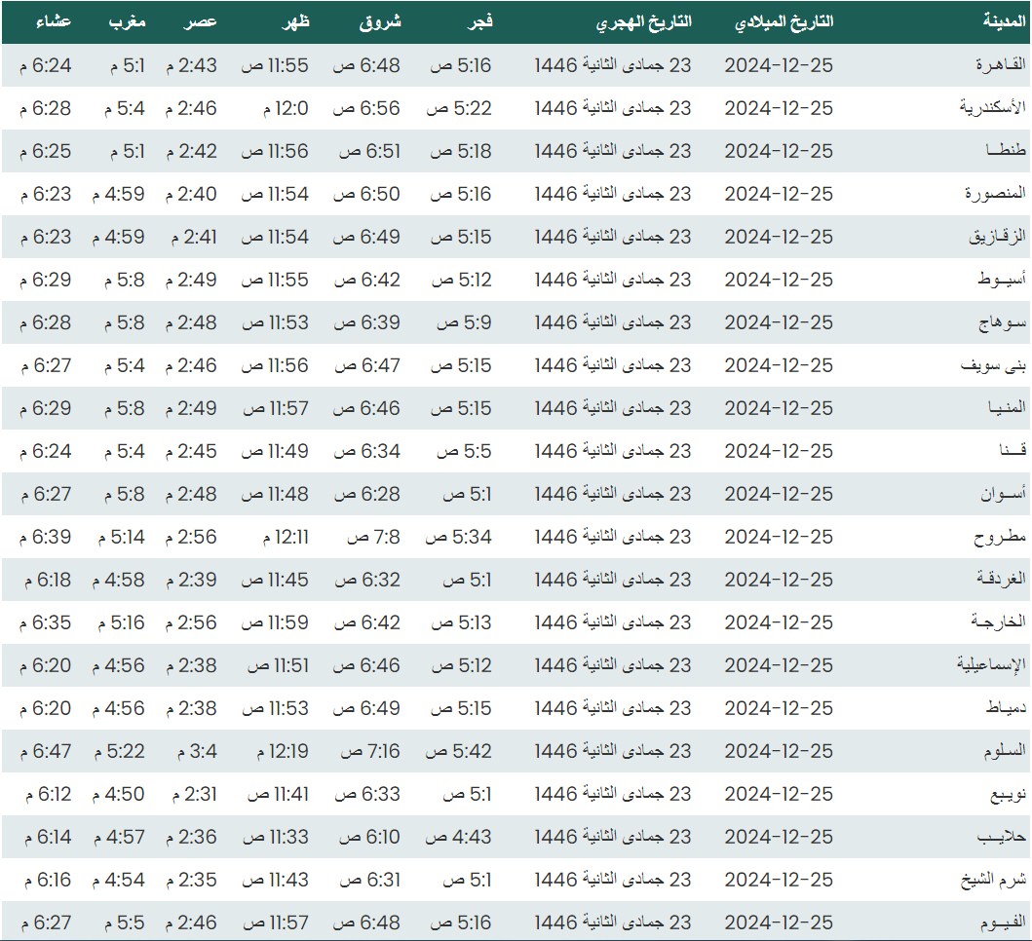Click the عصر column header
1032x941 pixels.
tap(202, 21)
